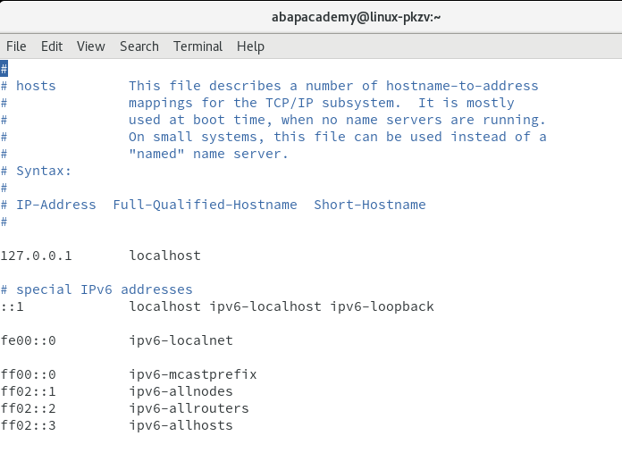Click the '# Syntax:' comment line
Viewport: 622px width, 453px height.
point(36,171)
